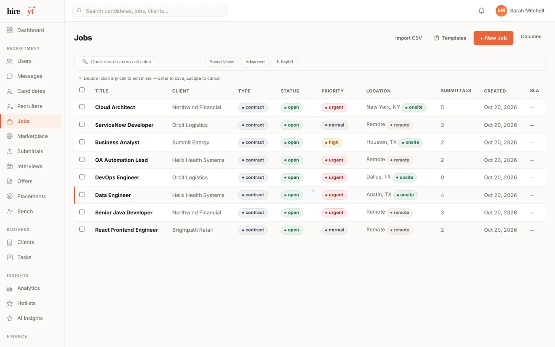Focus the quick search across all columns box
This screenshot has width=555, height=347.
[117, 62]
